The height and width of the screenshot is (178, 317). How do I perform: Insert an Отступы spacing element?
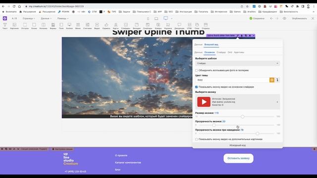click(x=25, y=26)
